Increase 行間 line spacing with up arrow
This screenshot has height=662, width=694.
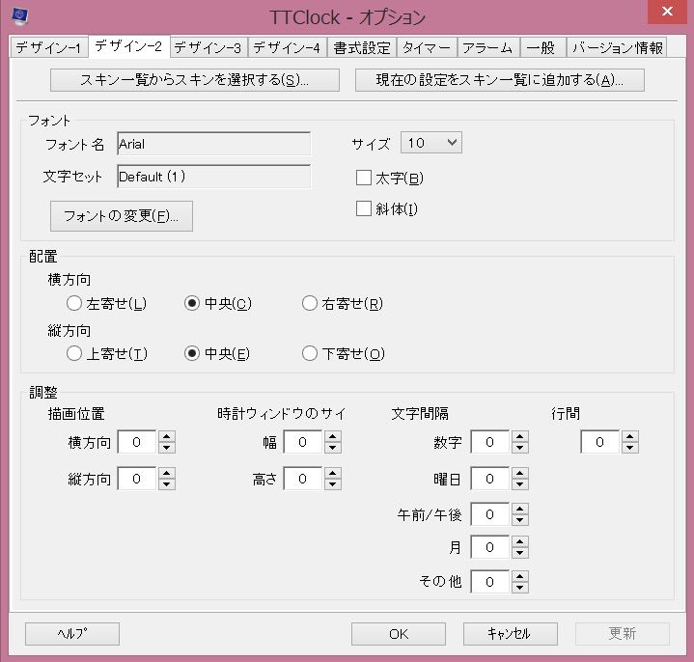pyautogui.click(x=630, y=436)
